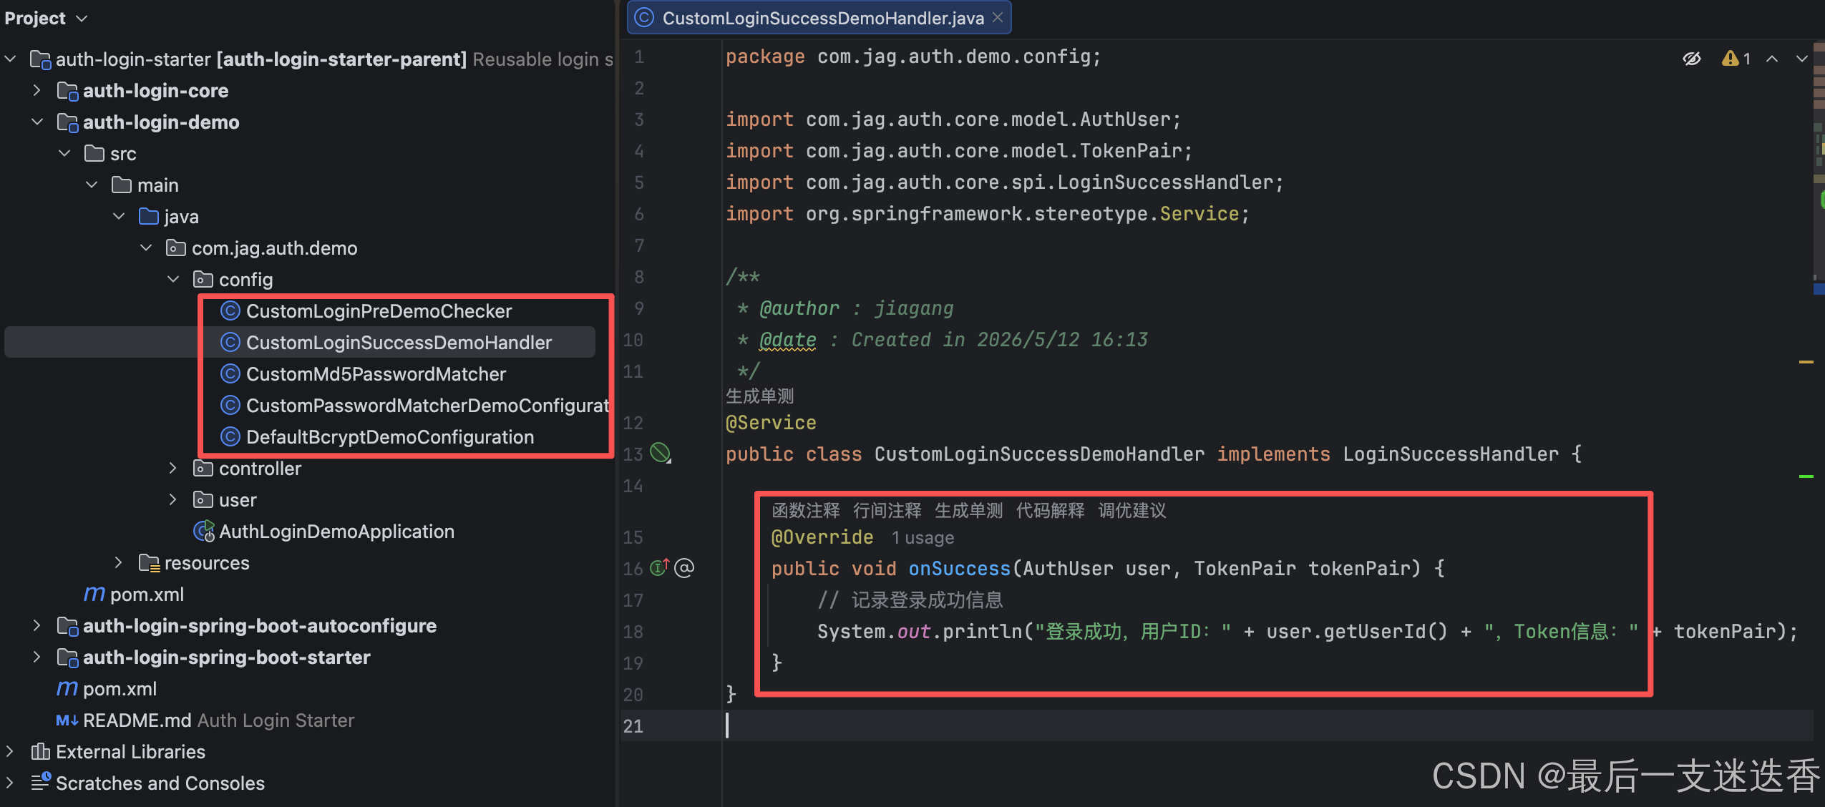The image size is (1825, 807).
Task: Expand External Libraries node
Action: coord(11,751)
